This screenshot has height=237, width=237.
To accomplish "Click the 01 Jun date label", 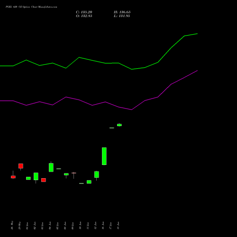I will pyautogui.click(x=27, y=226).
